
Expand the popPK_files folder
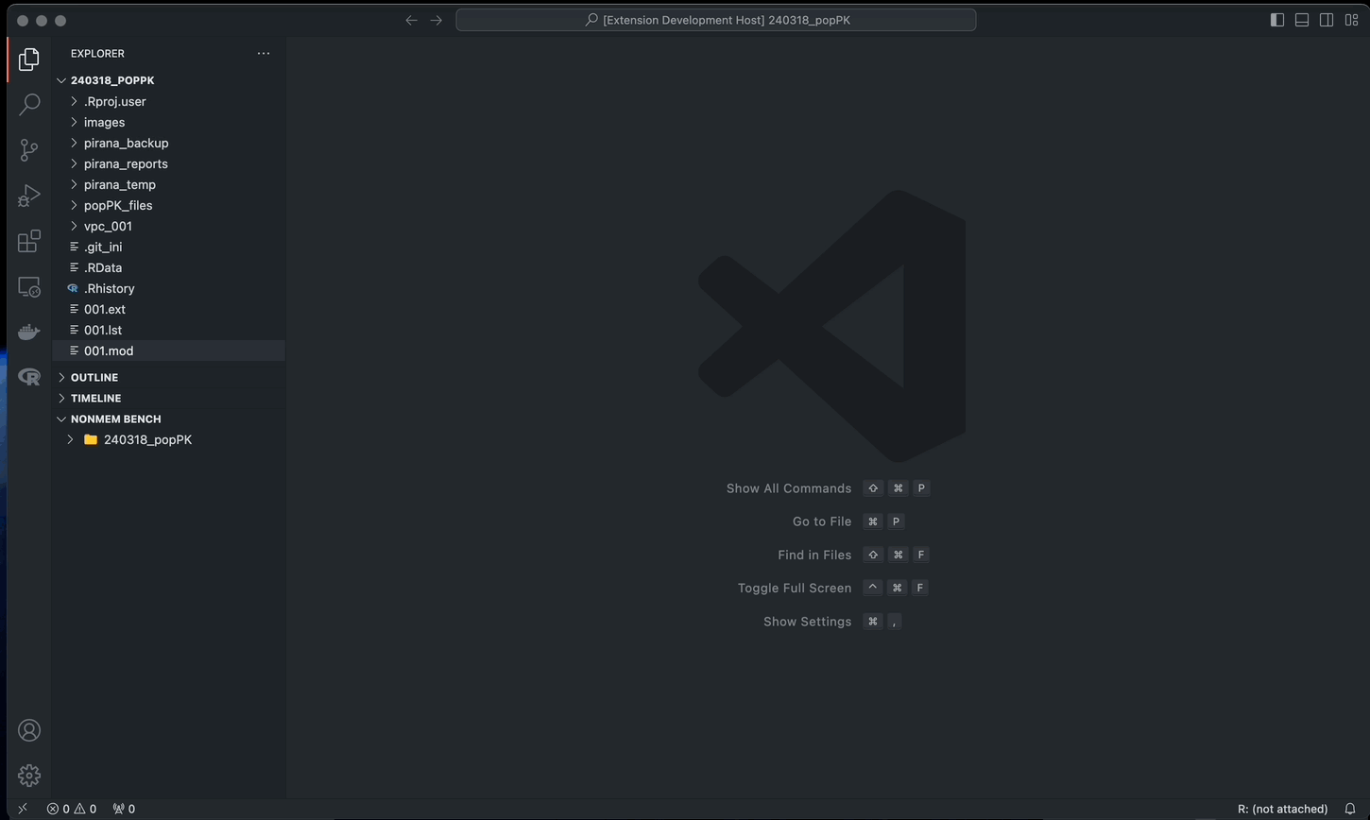[x=169, y=205]
